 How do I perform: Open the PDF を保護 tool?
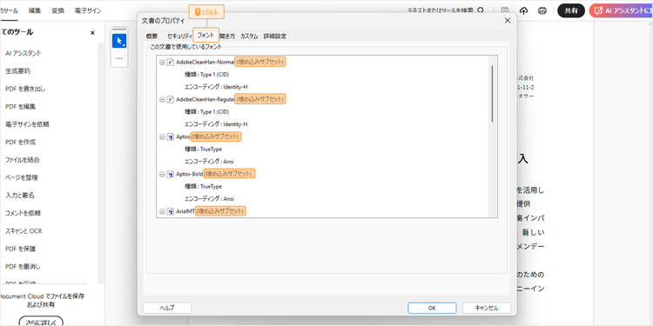coord(20,249)
